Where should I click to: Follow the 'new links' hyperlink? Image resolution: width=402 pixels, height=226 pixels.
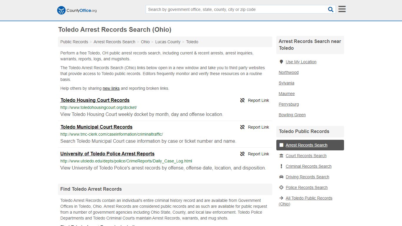111,88
